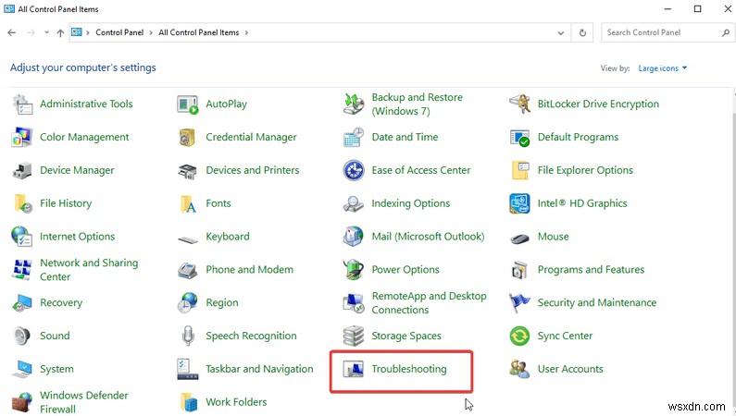Viewport: 736px width, 416px height.
Task: Click the Sync Center icon
Action: pos(519,336)
